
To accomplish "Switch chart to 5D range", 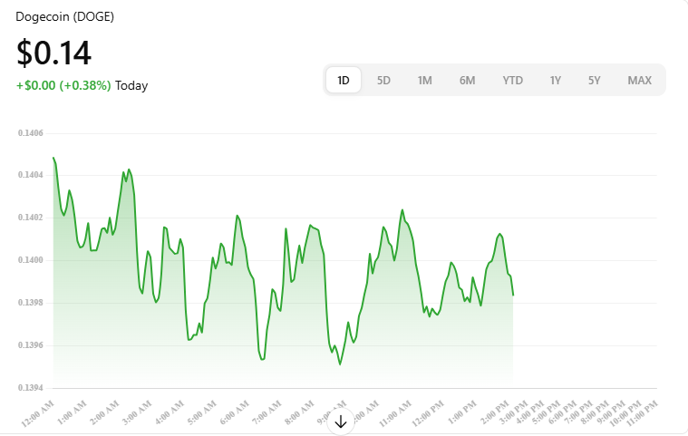I will (383, 81).
